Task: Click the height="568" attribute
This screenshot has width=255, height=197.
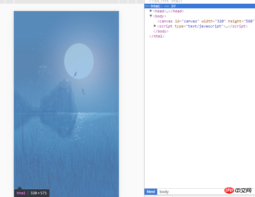Action: (x=241, y=21)
